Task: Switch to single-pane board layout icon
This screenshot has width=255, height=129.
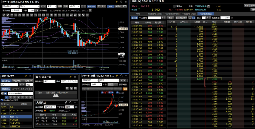Action: [190, 18]
